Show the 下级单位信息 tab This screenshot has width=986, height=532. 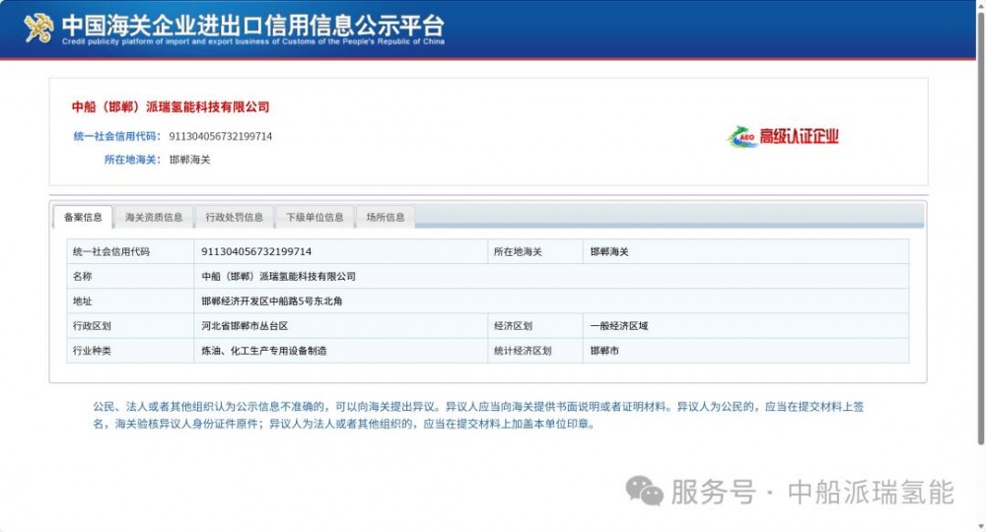point(315,218)
